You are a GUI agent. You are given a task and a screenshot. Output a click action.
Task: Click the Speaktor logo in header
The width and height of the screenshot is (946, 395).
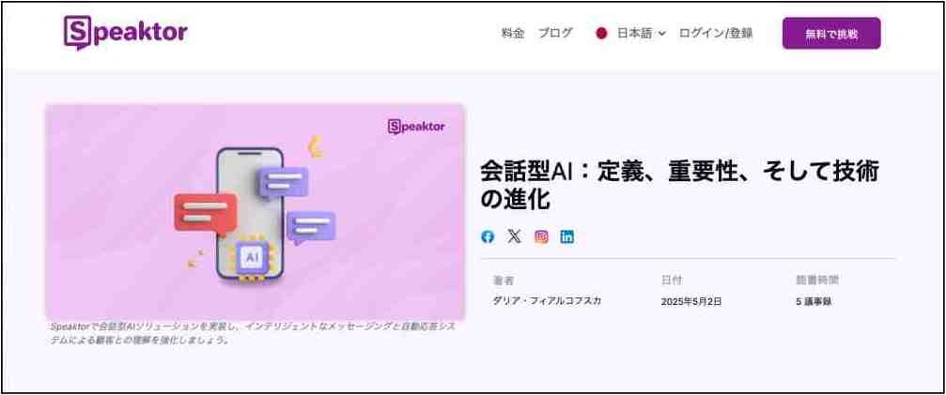coord(126,32)
